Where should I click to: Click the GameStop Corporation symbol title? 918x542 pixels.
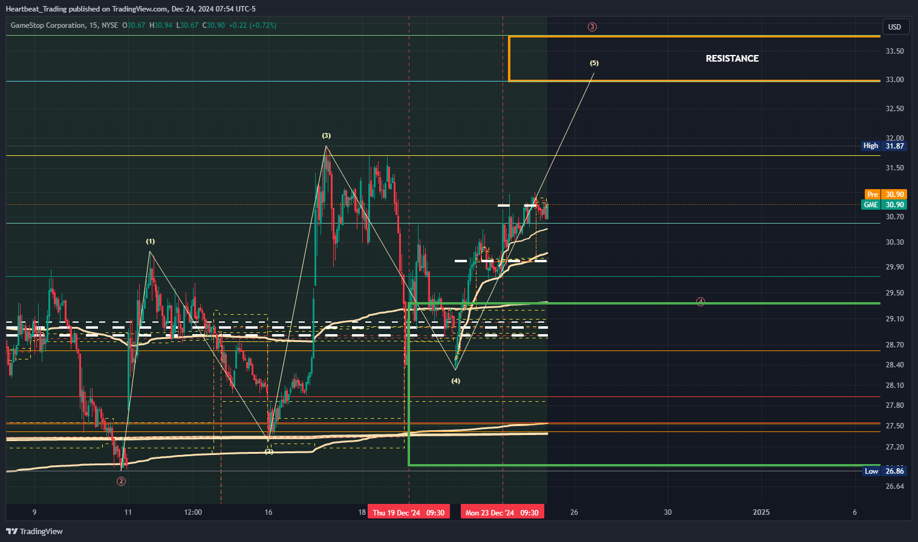click(x=48, y=25)
